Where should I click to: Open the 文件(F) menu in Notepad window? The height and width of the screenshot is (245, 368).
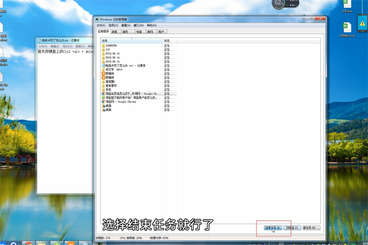coord(43,47)
